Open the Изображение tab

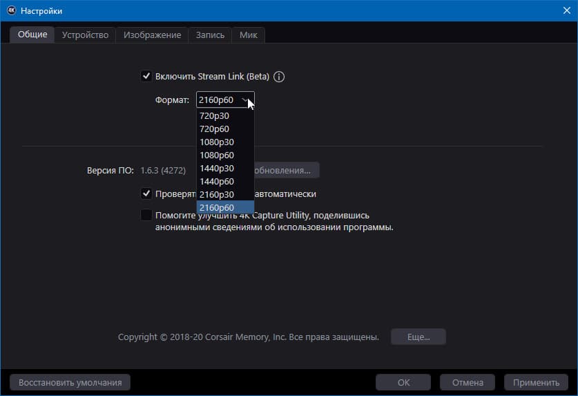(152, 35)
